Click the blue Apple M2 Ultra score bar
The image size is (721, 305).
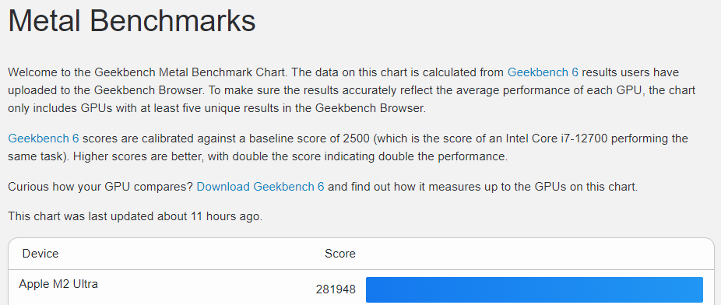[534, 290]
